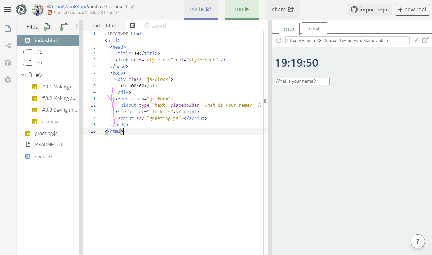Click the Repl.it logo icon

click(21, 10)
